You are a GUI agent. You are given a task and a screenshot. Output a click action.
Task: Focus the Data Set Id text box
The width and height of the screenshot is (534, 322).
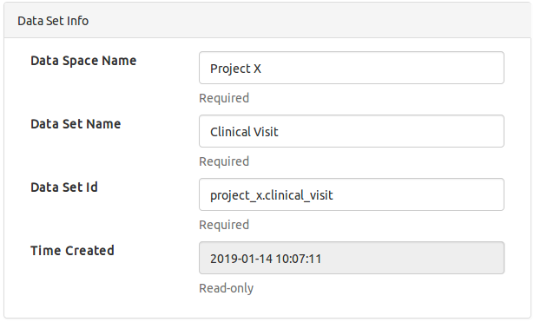(x=352, y=194)
